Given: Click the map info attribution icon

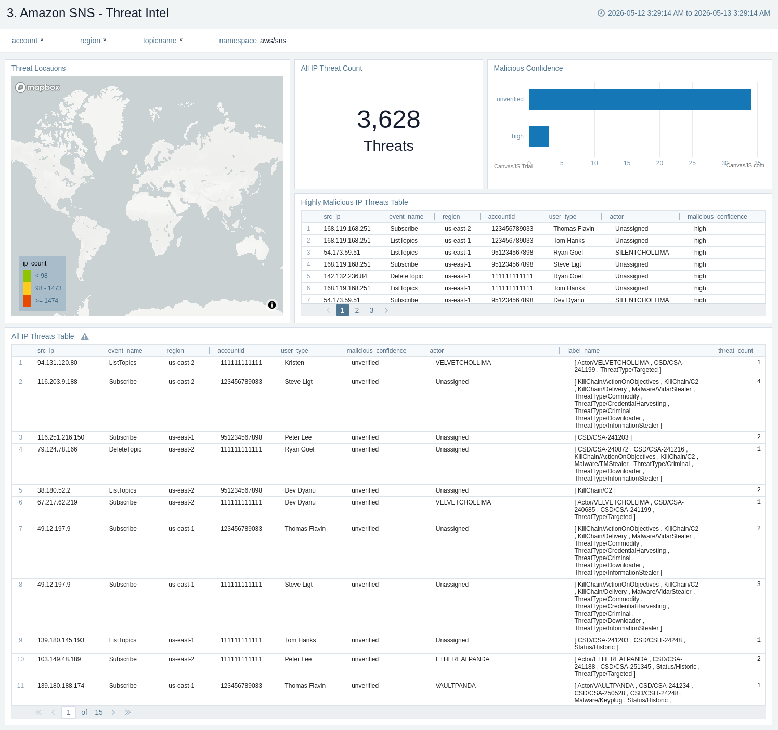Looking at the screenshot, I should click(x=272, y=305).
